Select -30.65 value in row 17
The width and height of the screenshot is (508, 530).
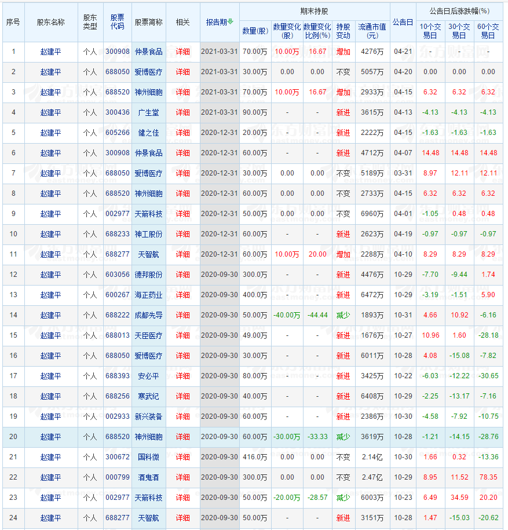[488, 376]
